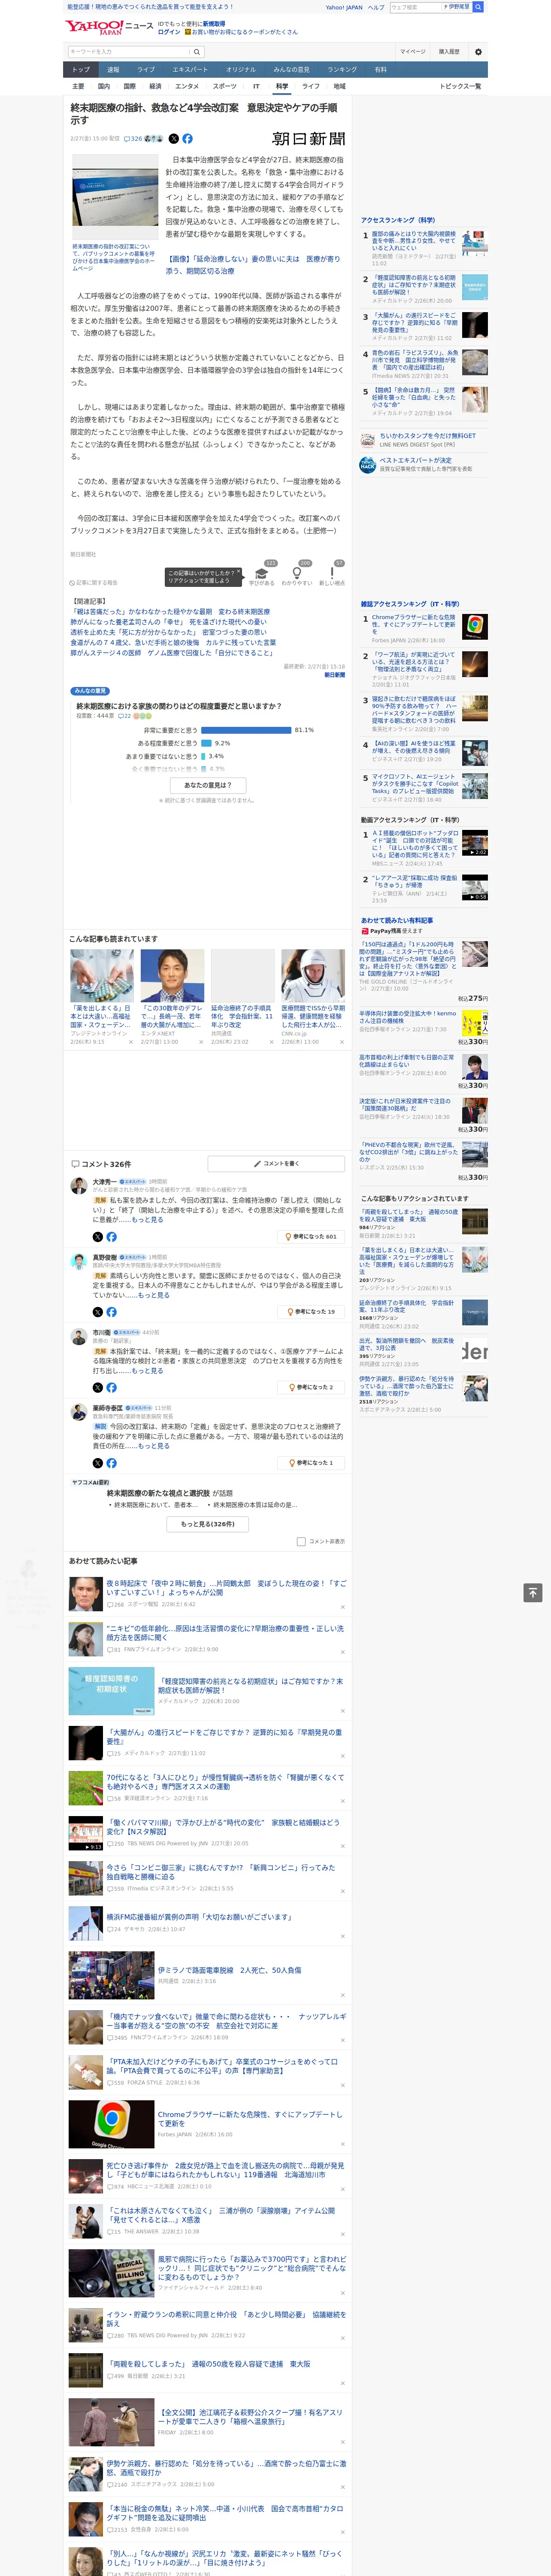Share 市川衛's comment on Facebook

pyautogui.click(x=111, y=1387)
